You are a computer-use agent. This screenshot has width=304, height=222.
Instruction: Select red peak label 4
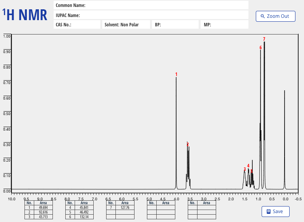click(248, 165)
